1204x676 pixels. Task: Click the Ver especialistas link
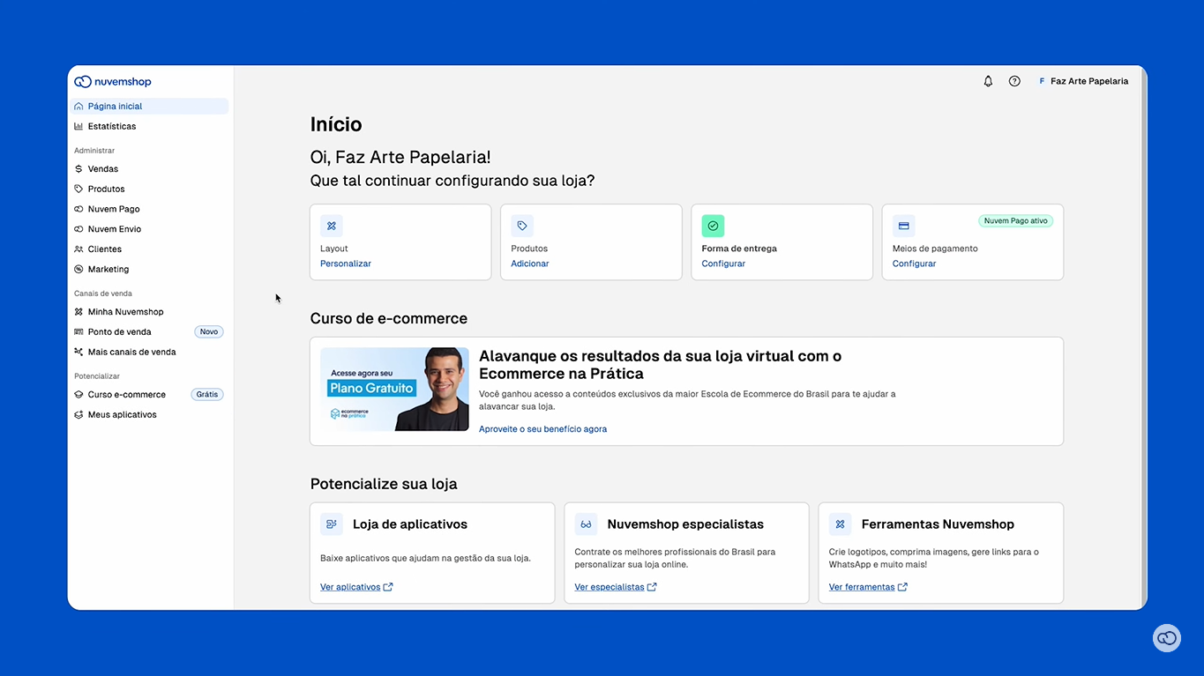(x=616, y=587)
